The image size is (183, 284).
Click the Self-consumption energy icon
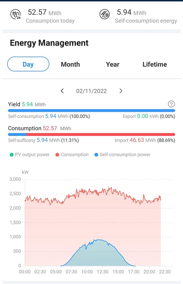(105, 13)
